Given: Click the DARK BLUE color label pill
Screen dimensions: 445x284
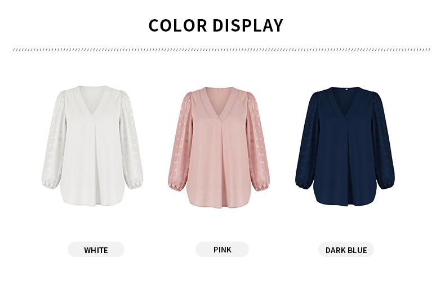Looking at the screenshot, I should pyautogui.click(x=346, y=250).
